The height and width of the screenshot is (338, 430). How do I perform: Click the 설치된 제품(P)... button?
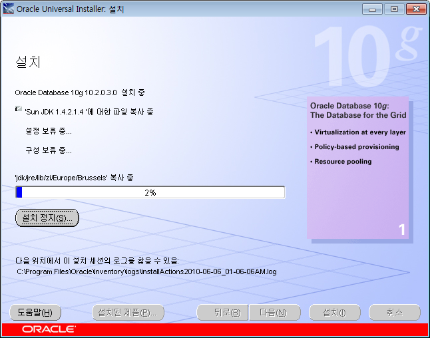pos(128,312)
